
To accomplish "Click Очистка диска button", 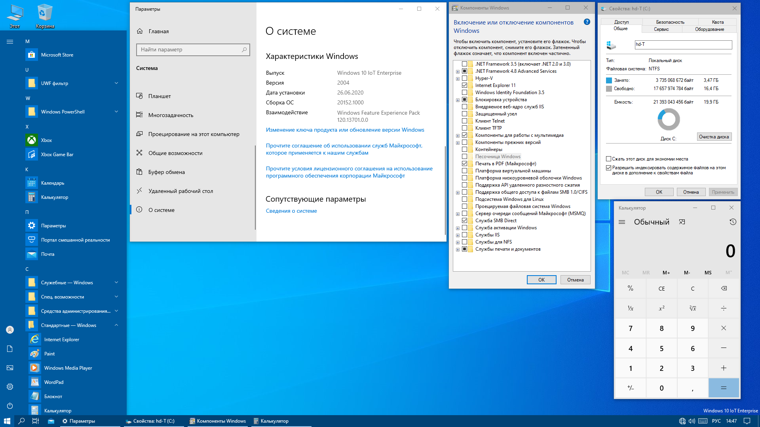I will pos(714,137).
